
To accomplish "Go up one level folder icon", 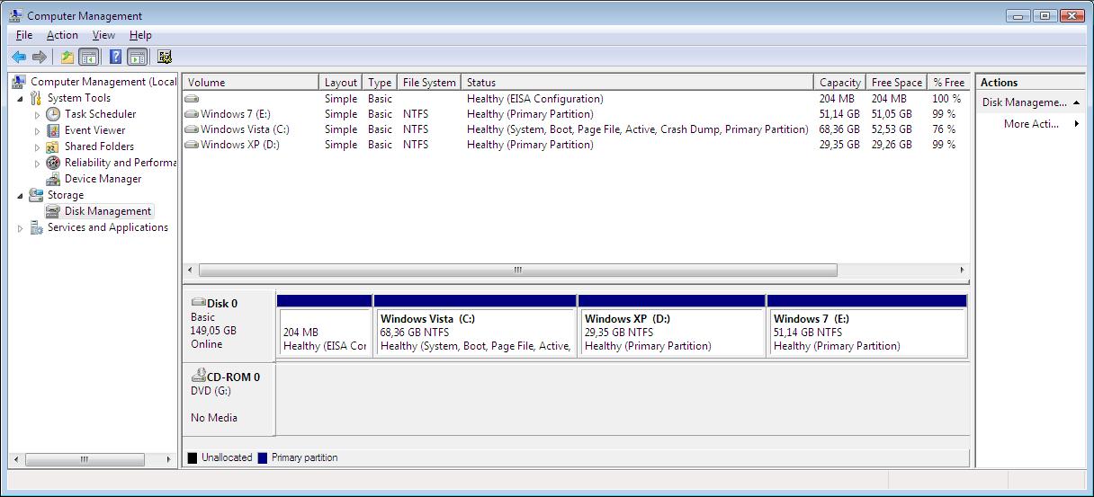I will (67, 57).
